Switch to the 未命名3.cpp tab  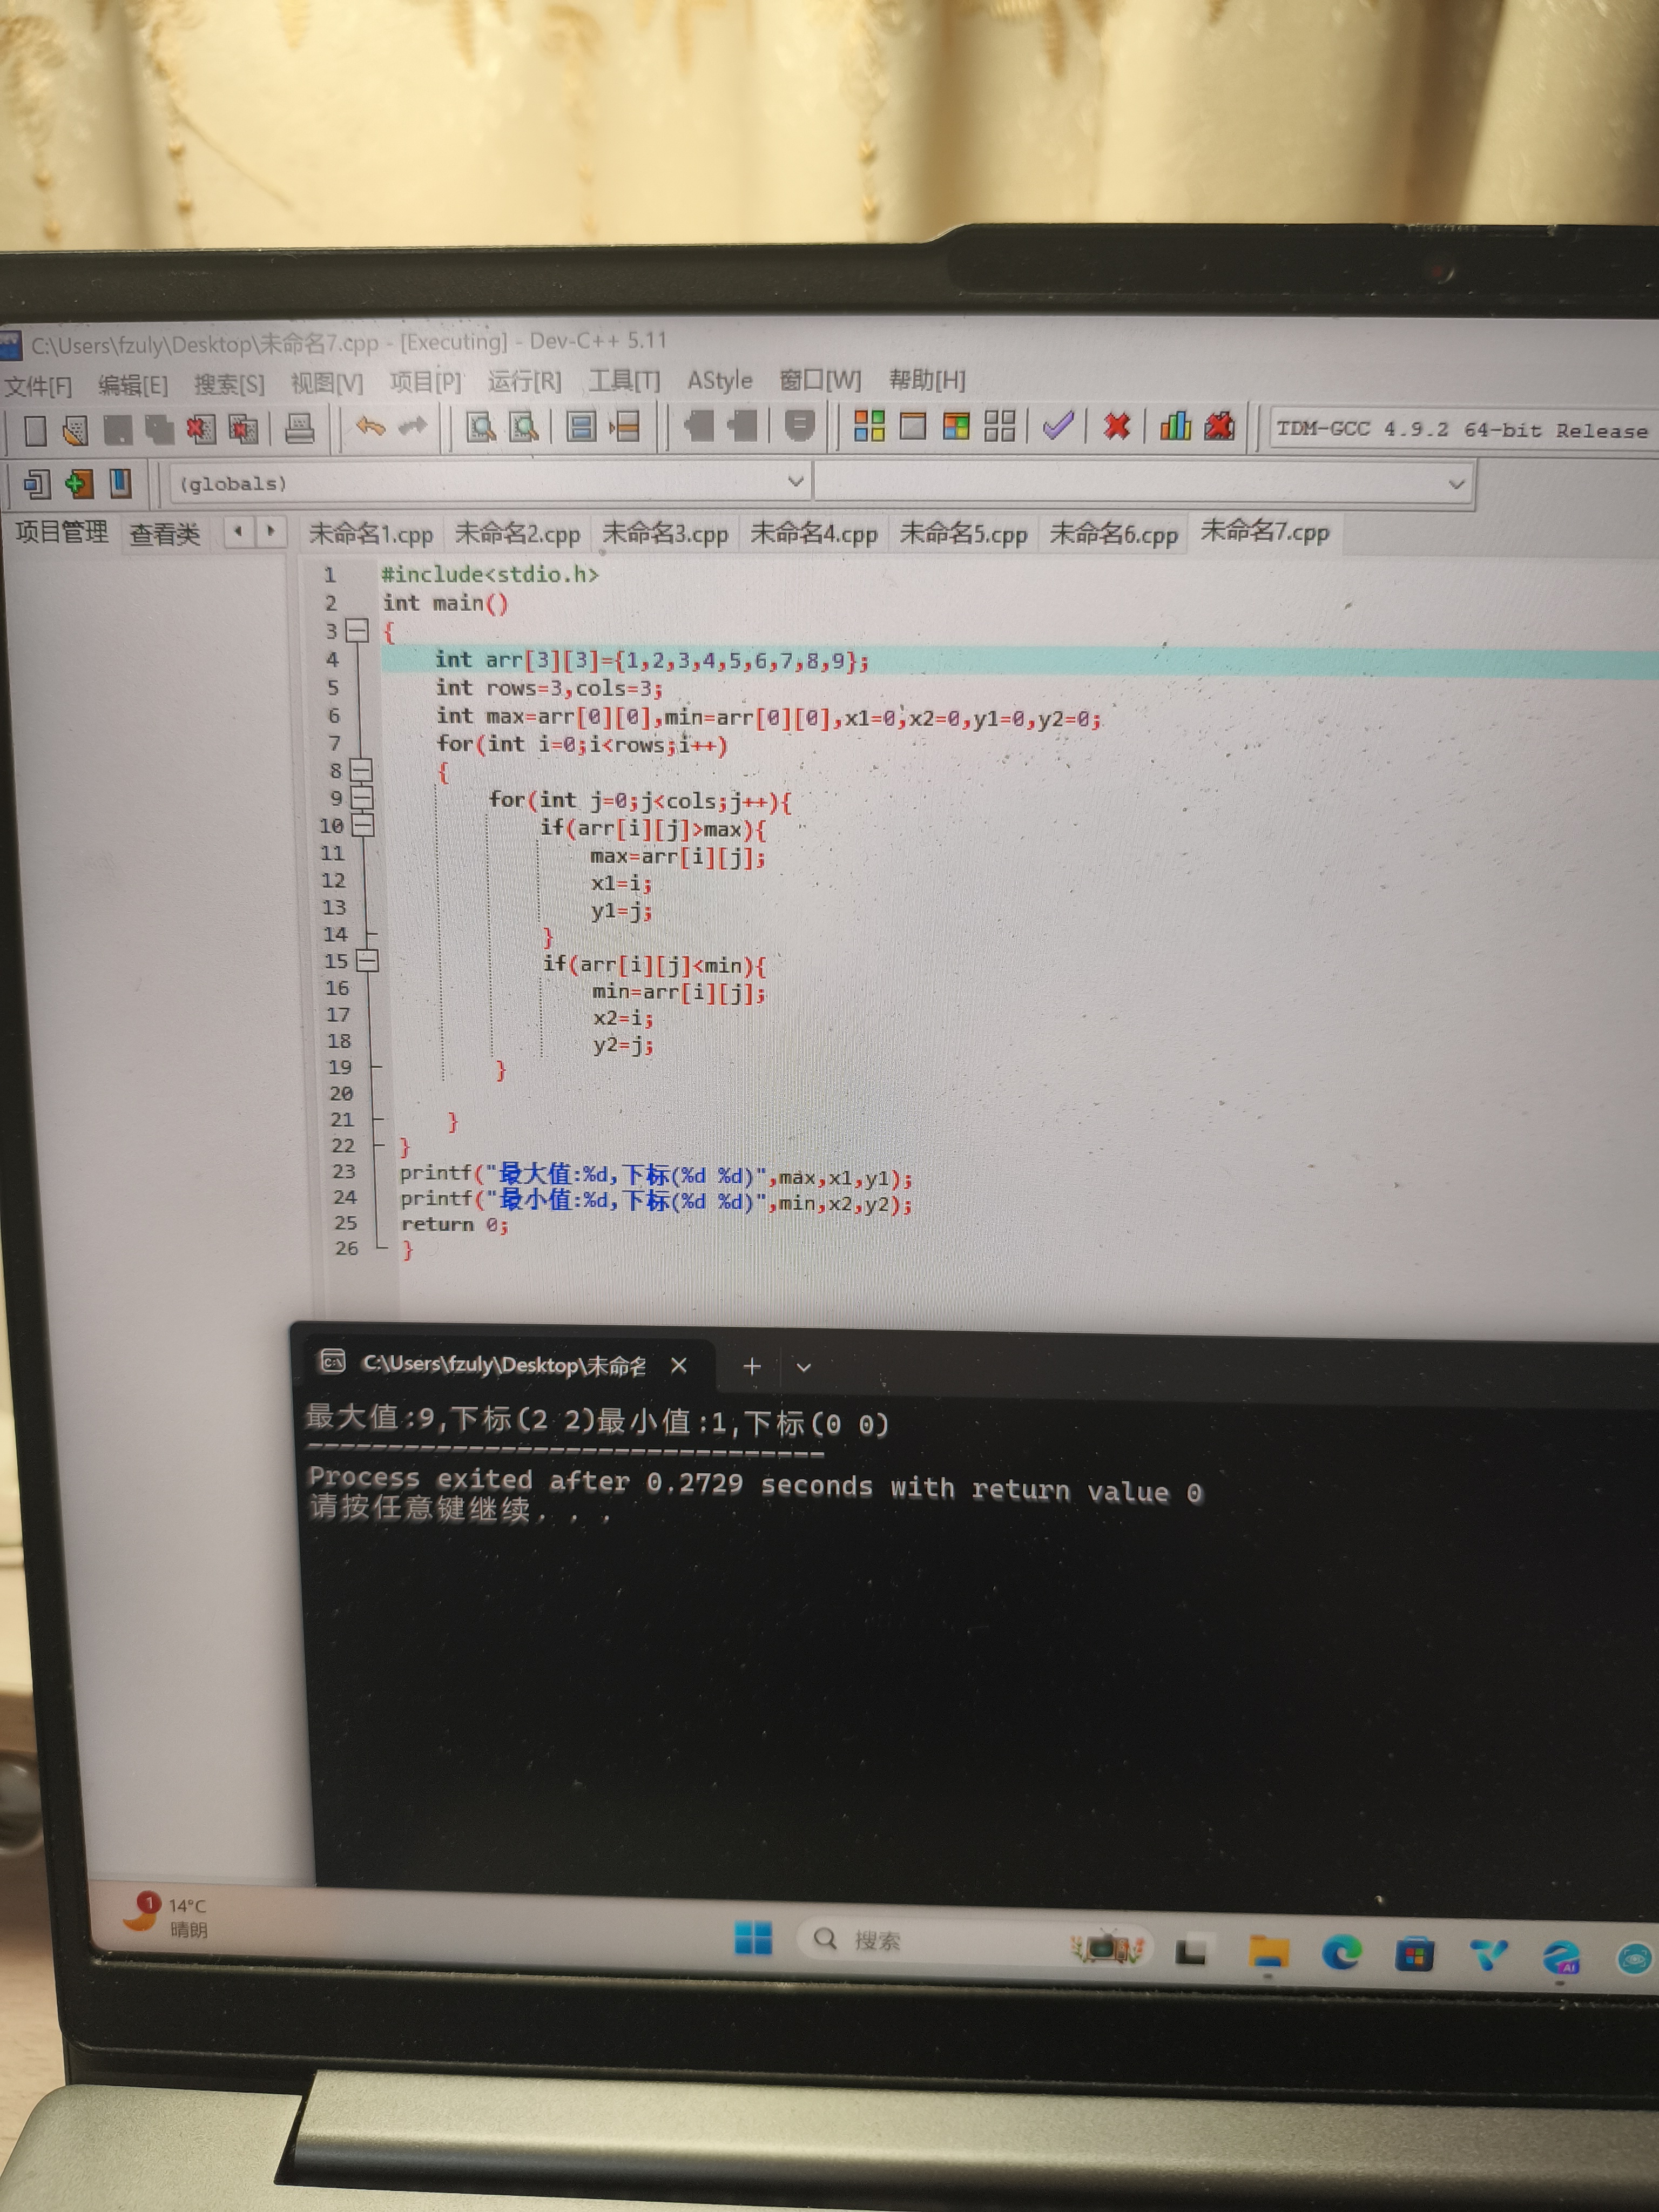[665, 534]
